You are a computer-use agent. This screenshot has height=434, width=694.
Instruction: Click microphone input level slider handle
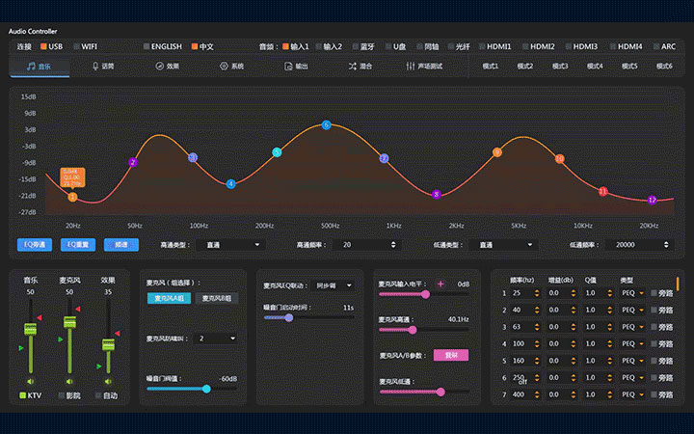[426, 294]
